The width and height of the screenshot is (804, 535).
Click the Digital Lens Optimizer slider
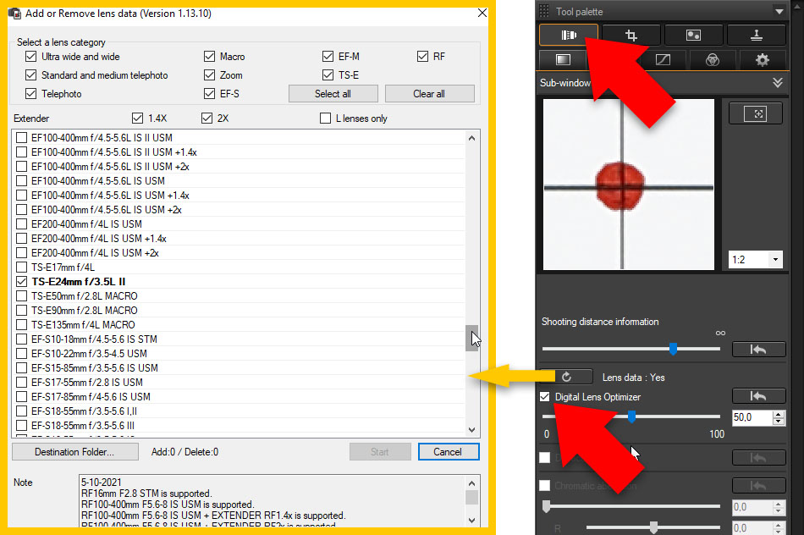tap(631, 416)
